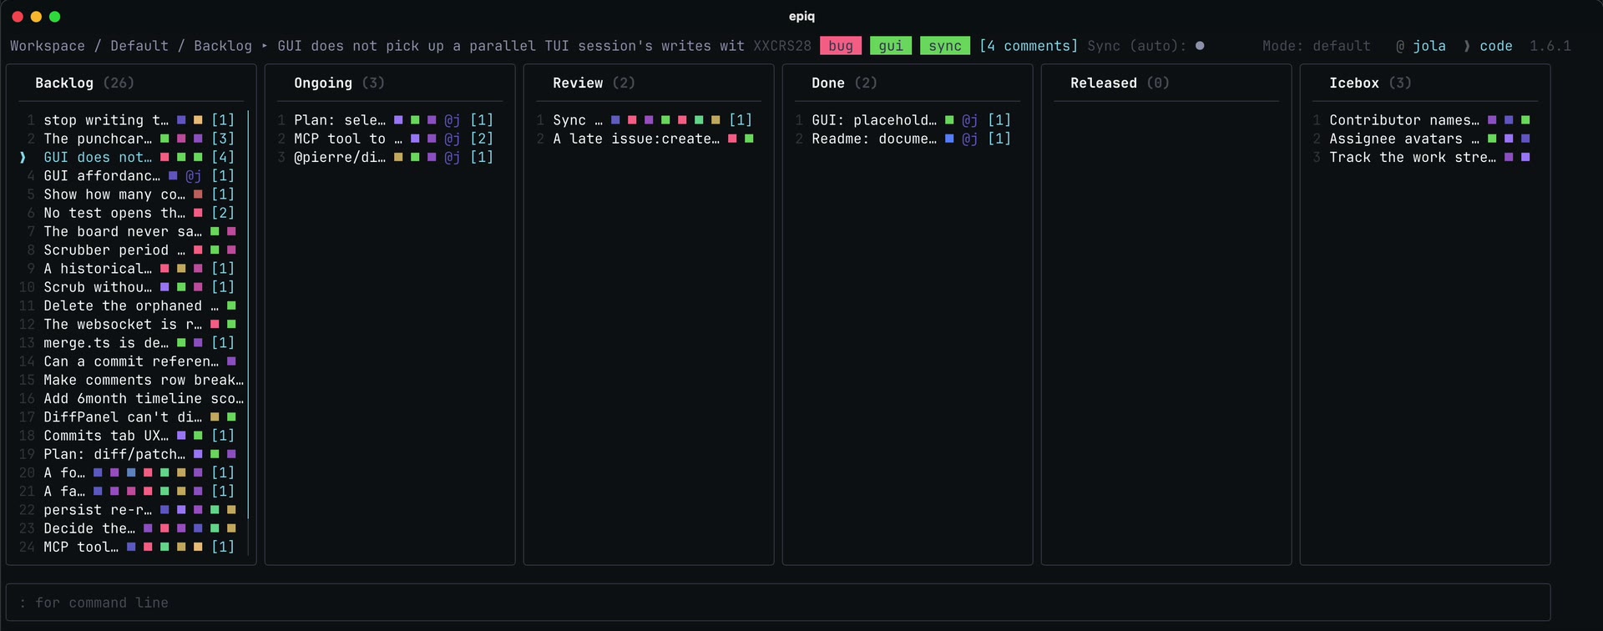Click the green 'sync' tag in header
The height and width of the screenshot is (631, 1603).
click(x=945, y=46)
